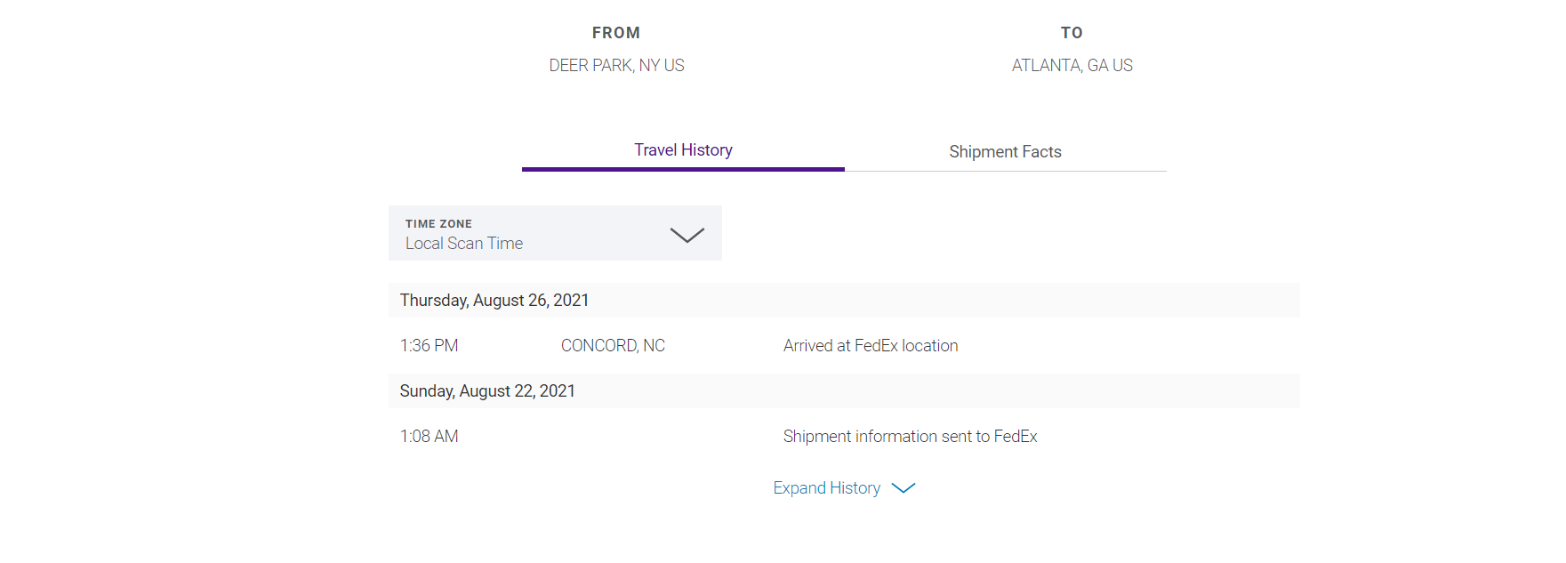Screen dimensions: 1566x563
Task: Click the gray underline beneath Shipment Facts
Action: point(1005,171)
